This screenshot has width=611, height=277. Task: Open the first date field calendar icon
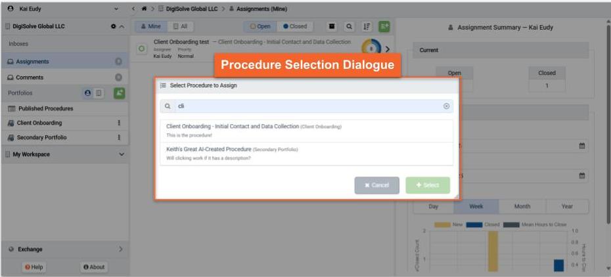tap(582, 146)
